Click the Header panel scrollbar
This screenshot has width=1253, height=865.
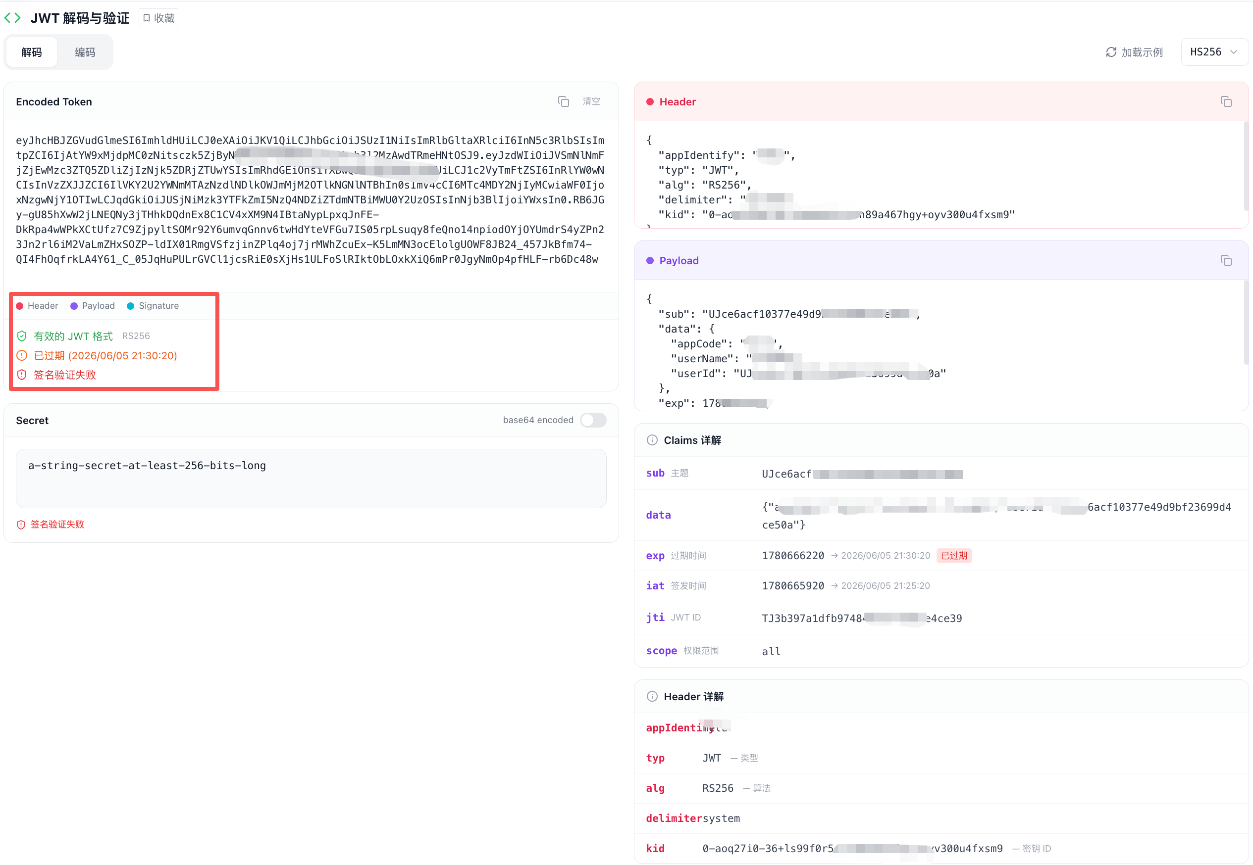[1246, 166]
